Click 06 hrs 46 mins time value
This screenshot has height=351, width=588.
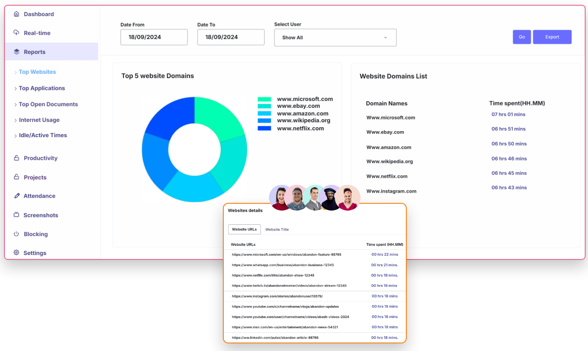509,159
